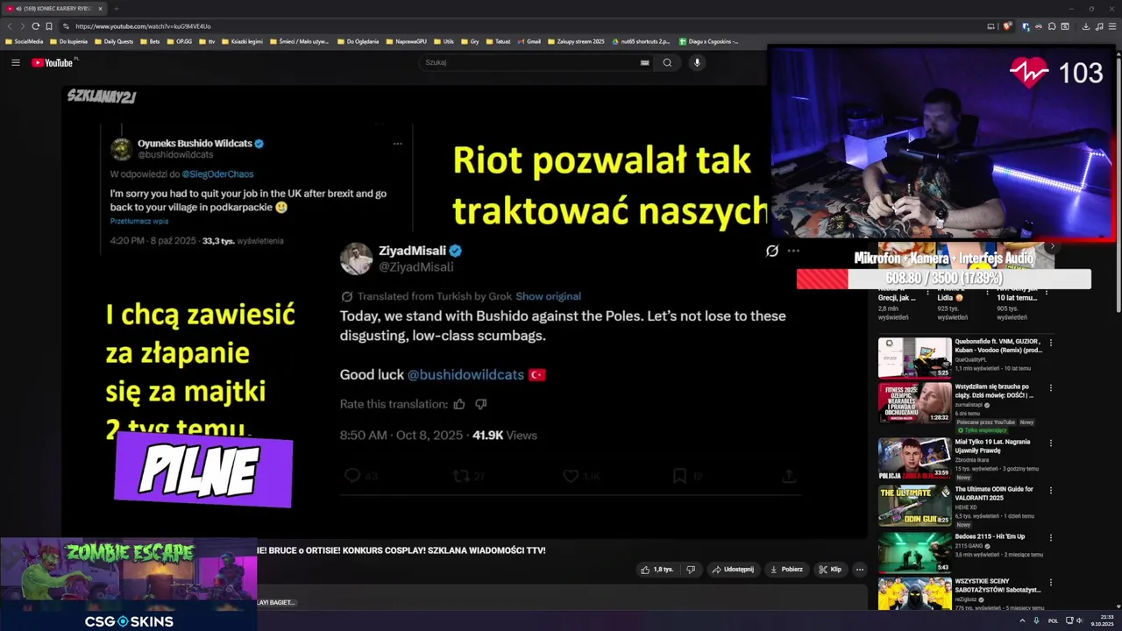Open clock and date 21:33
Image resolution: width=1122 pixels, height=631 pixels.
click(x=1102, y=620)
